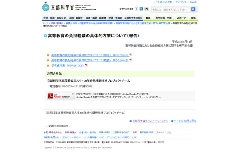
Task: Go to トップ in the breadcrumb
Action: (x=45, y=23)
